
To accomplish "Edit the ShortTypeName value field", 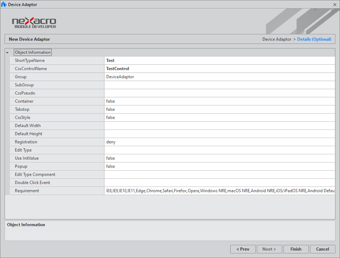I will coord(219,61).
